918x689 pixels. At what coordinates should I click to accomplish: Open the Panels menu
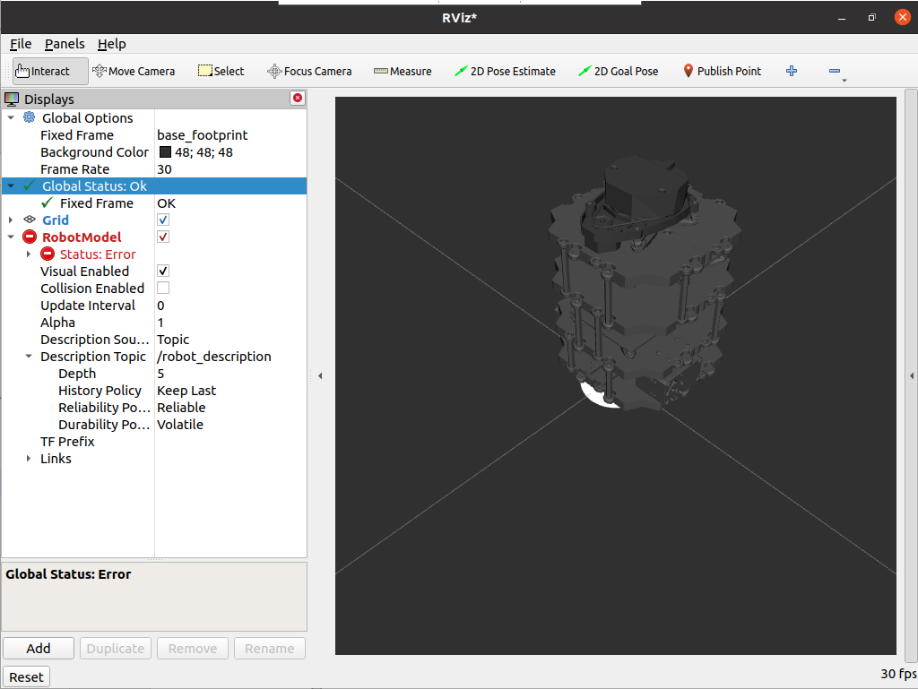click(64, 43)
